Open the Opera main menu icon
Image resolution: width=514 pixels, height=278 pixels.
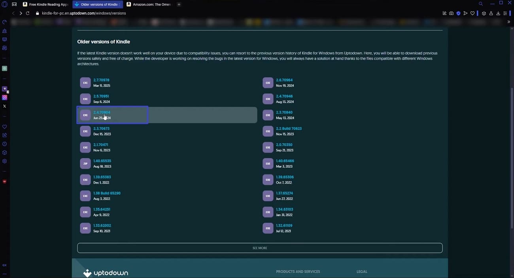point(4,4)
